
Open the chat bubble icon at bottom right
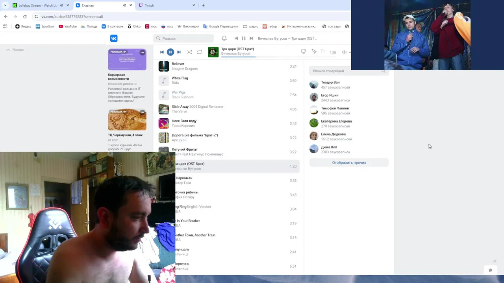pyautogui.click(x=490, y=270)
